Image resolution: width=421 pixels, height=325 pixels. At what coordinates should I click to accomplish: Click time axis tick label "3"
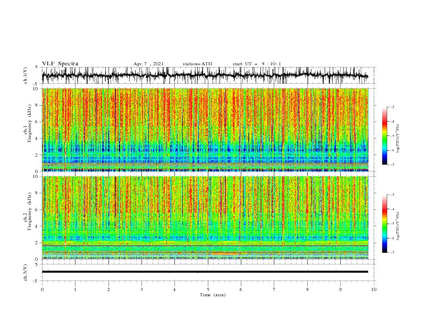[x=141, y=289]
